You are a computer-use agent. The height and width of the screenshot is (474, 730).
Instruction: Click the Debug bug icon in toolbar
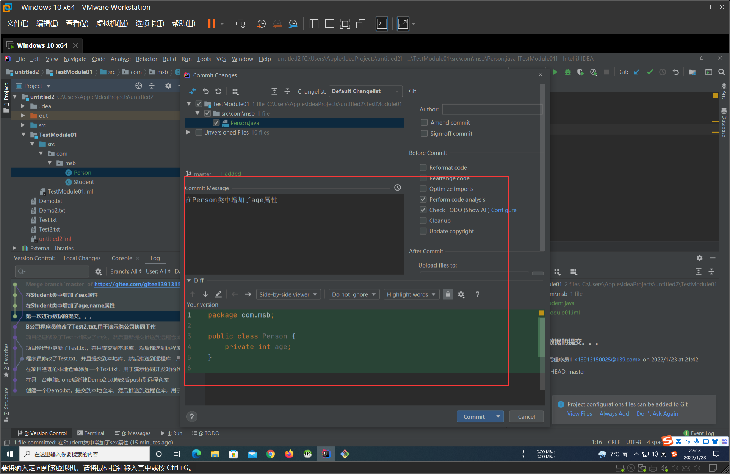point(568,72)
